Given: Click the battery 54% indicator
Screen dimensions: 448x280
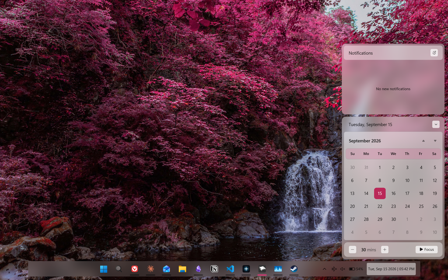Looking at the screenshot, I should pos(356,269).
